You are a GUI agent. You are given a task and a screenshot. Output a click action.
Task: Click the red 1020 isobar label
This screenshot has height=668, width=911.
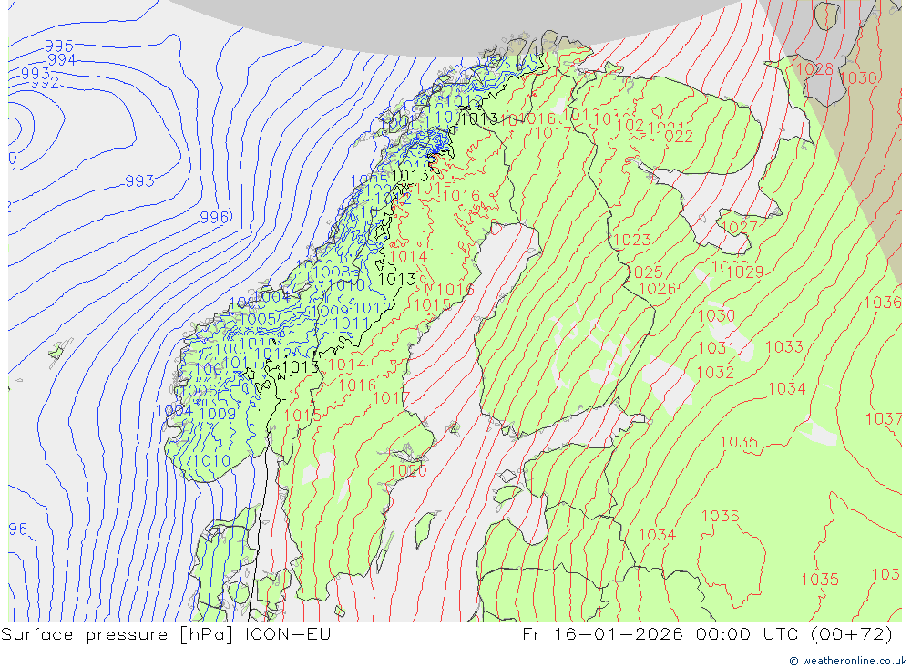408,470
